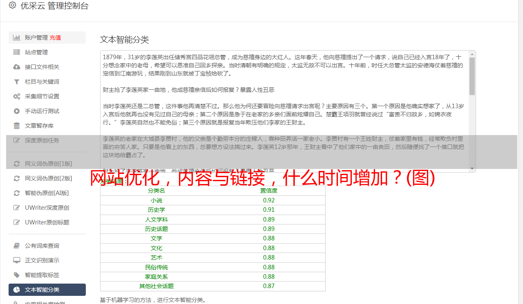The height and width of the screenshot is (304, 523).
Task: Click the 文学 category cell
Action: pos(156,238)
